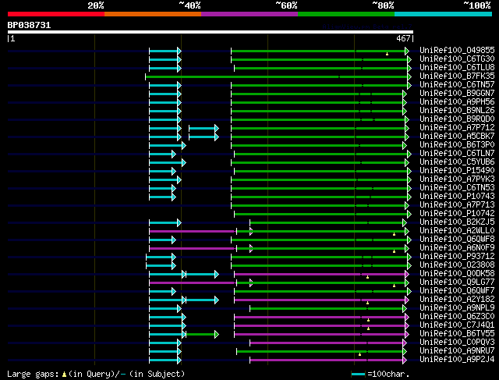
Task: Select the UniRef100_B9NL26 label
Action: click(457, 111)
